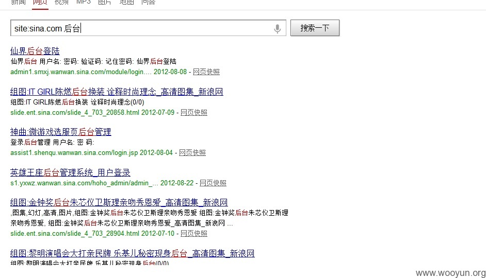Open 网页快照 for slide_4_703_28904.html result
Screen dimensions: 486x278
pos(194,233)
